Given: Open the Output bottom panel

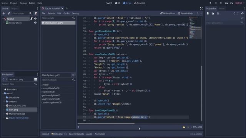Looking at the screenshot, I should coord(45,134).
